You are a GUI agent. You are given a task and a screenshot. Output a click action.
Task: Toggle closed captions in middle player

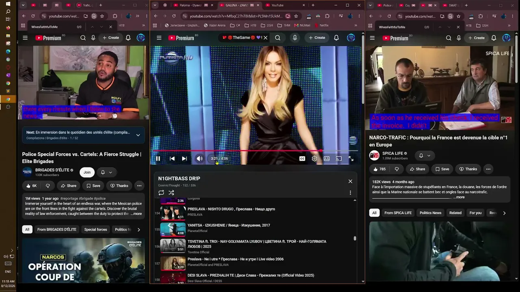pyautogui.click(x=302, y=159)
